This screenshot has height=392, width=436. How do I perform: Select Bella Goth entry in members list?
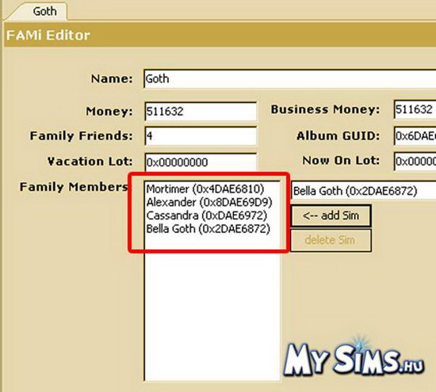click(208, 229)
